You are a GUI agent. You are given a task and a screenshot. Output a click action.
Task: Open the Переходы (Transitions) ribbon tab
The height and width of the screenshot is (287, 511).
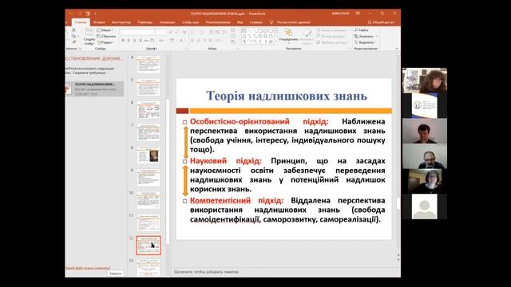tap(145, 22)
